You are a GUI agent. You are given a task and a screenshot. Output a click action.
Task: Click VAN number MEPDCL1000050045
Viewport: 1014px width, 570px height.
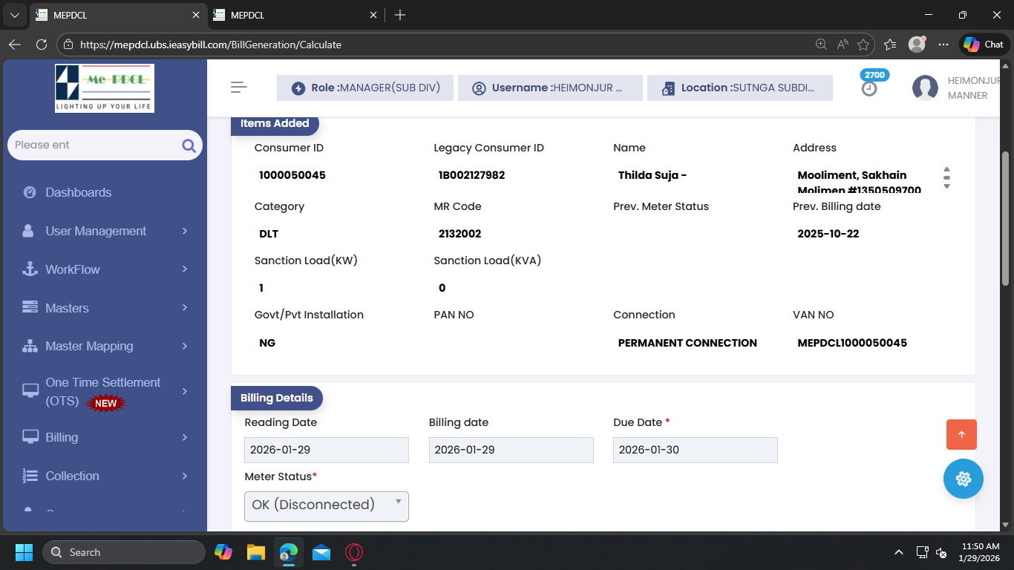click(x=852, y=343)
